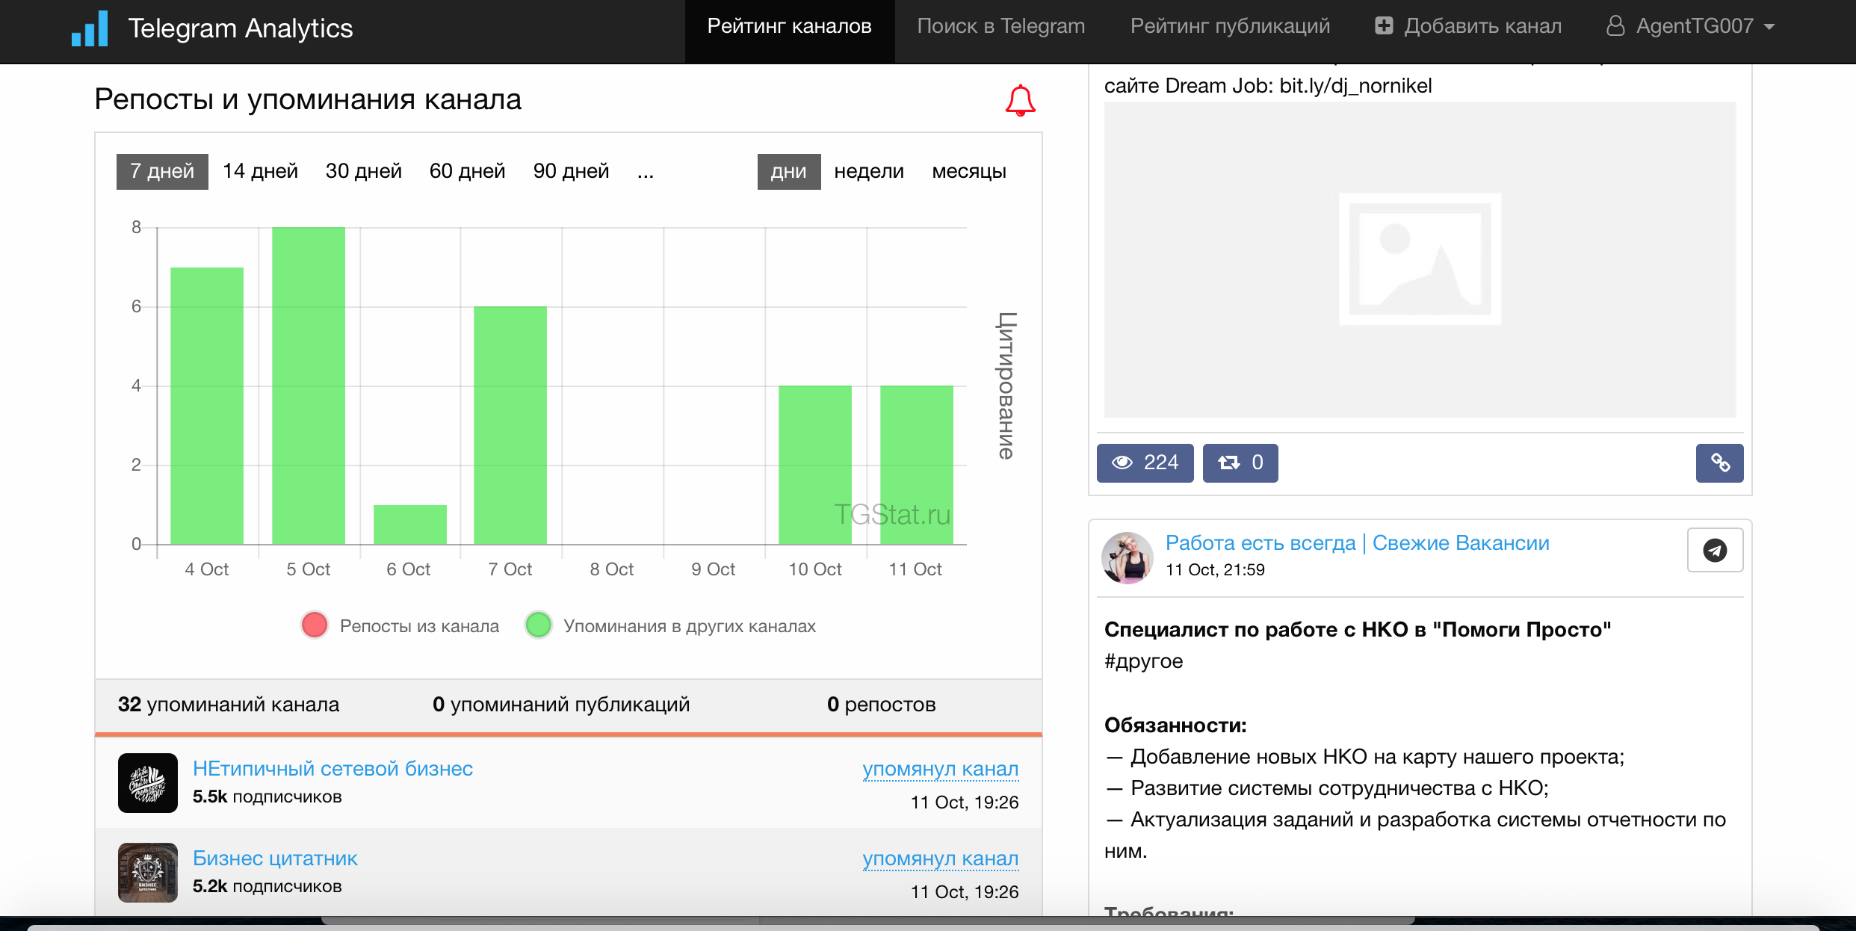Open Бизнес цитатник channel avatar

point(148,873)
